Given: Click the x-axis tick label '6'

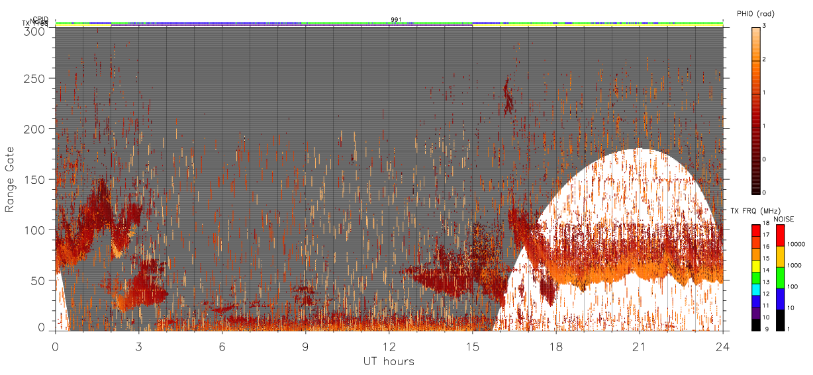Looking at the screenshot, I should (222, 347).
